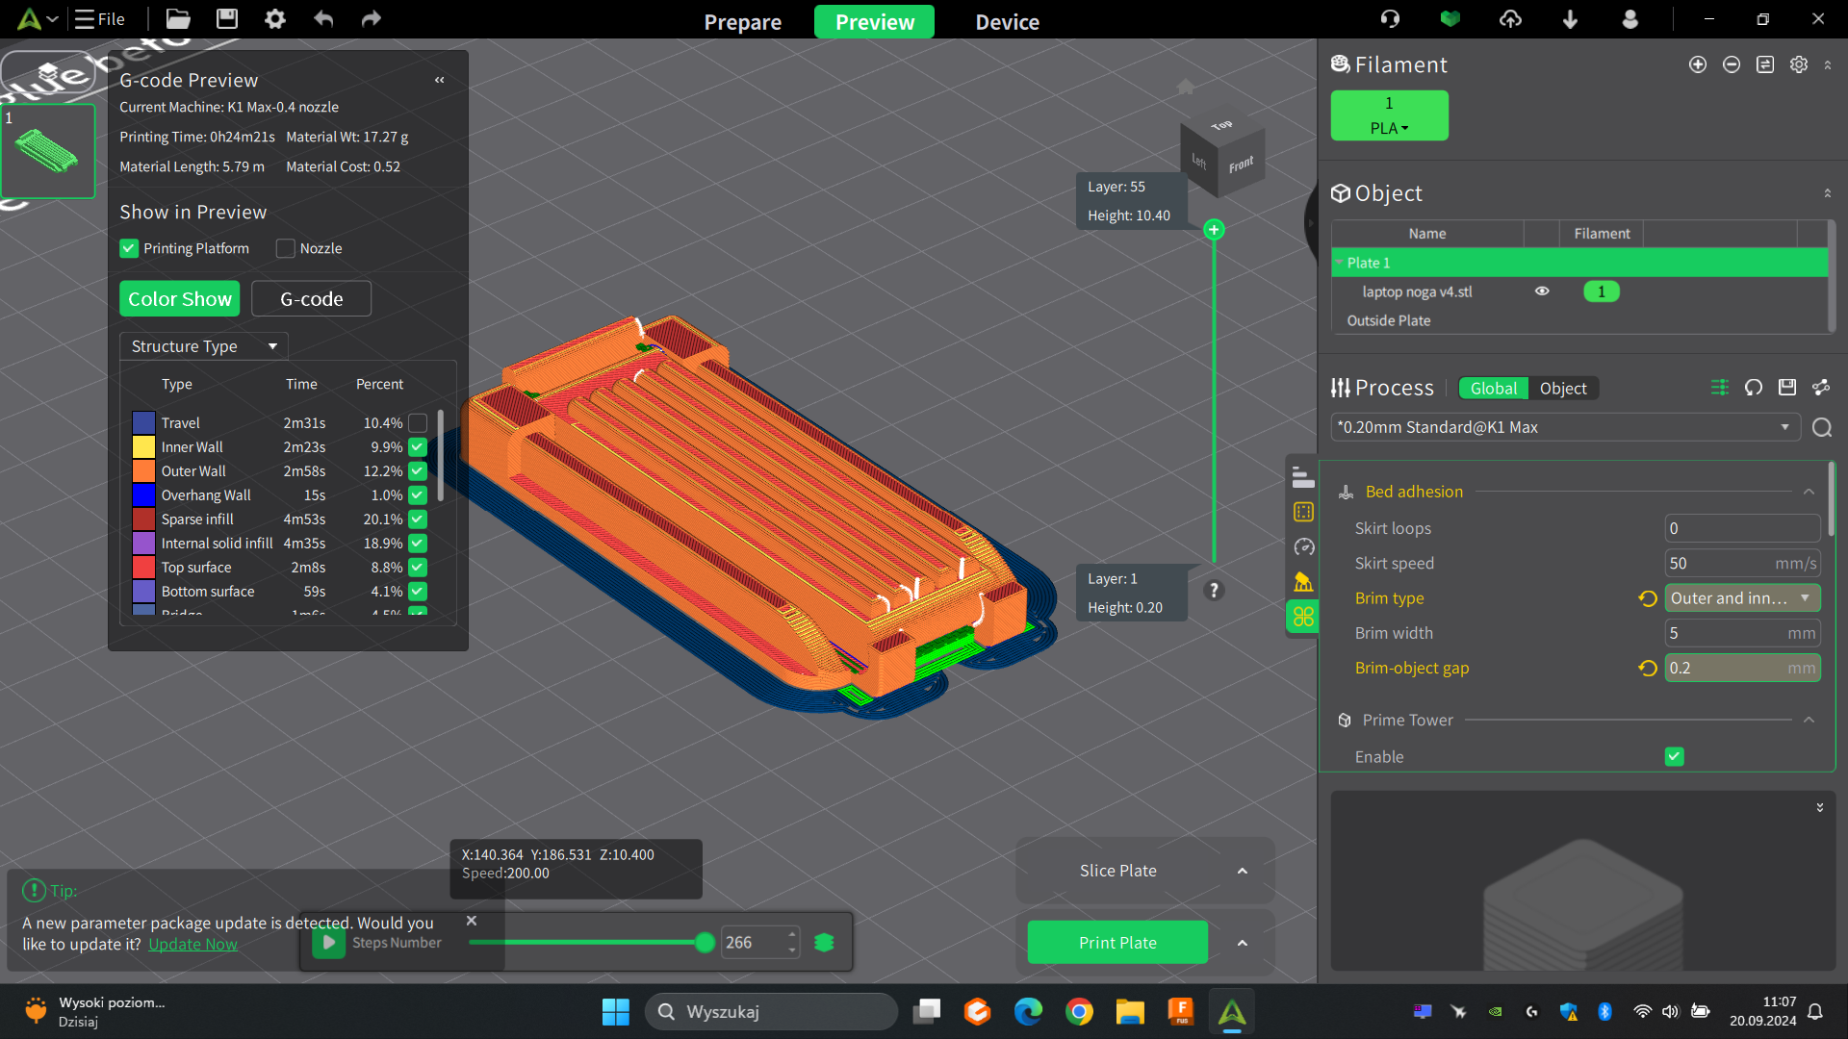Enable the Nozzle checkbox
Screen dimensions: 1848x1039
[x=286, y=248]
